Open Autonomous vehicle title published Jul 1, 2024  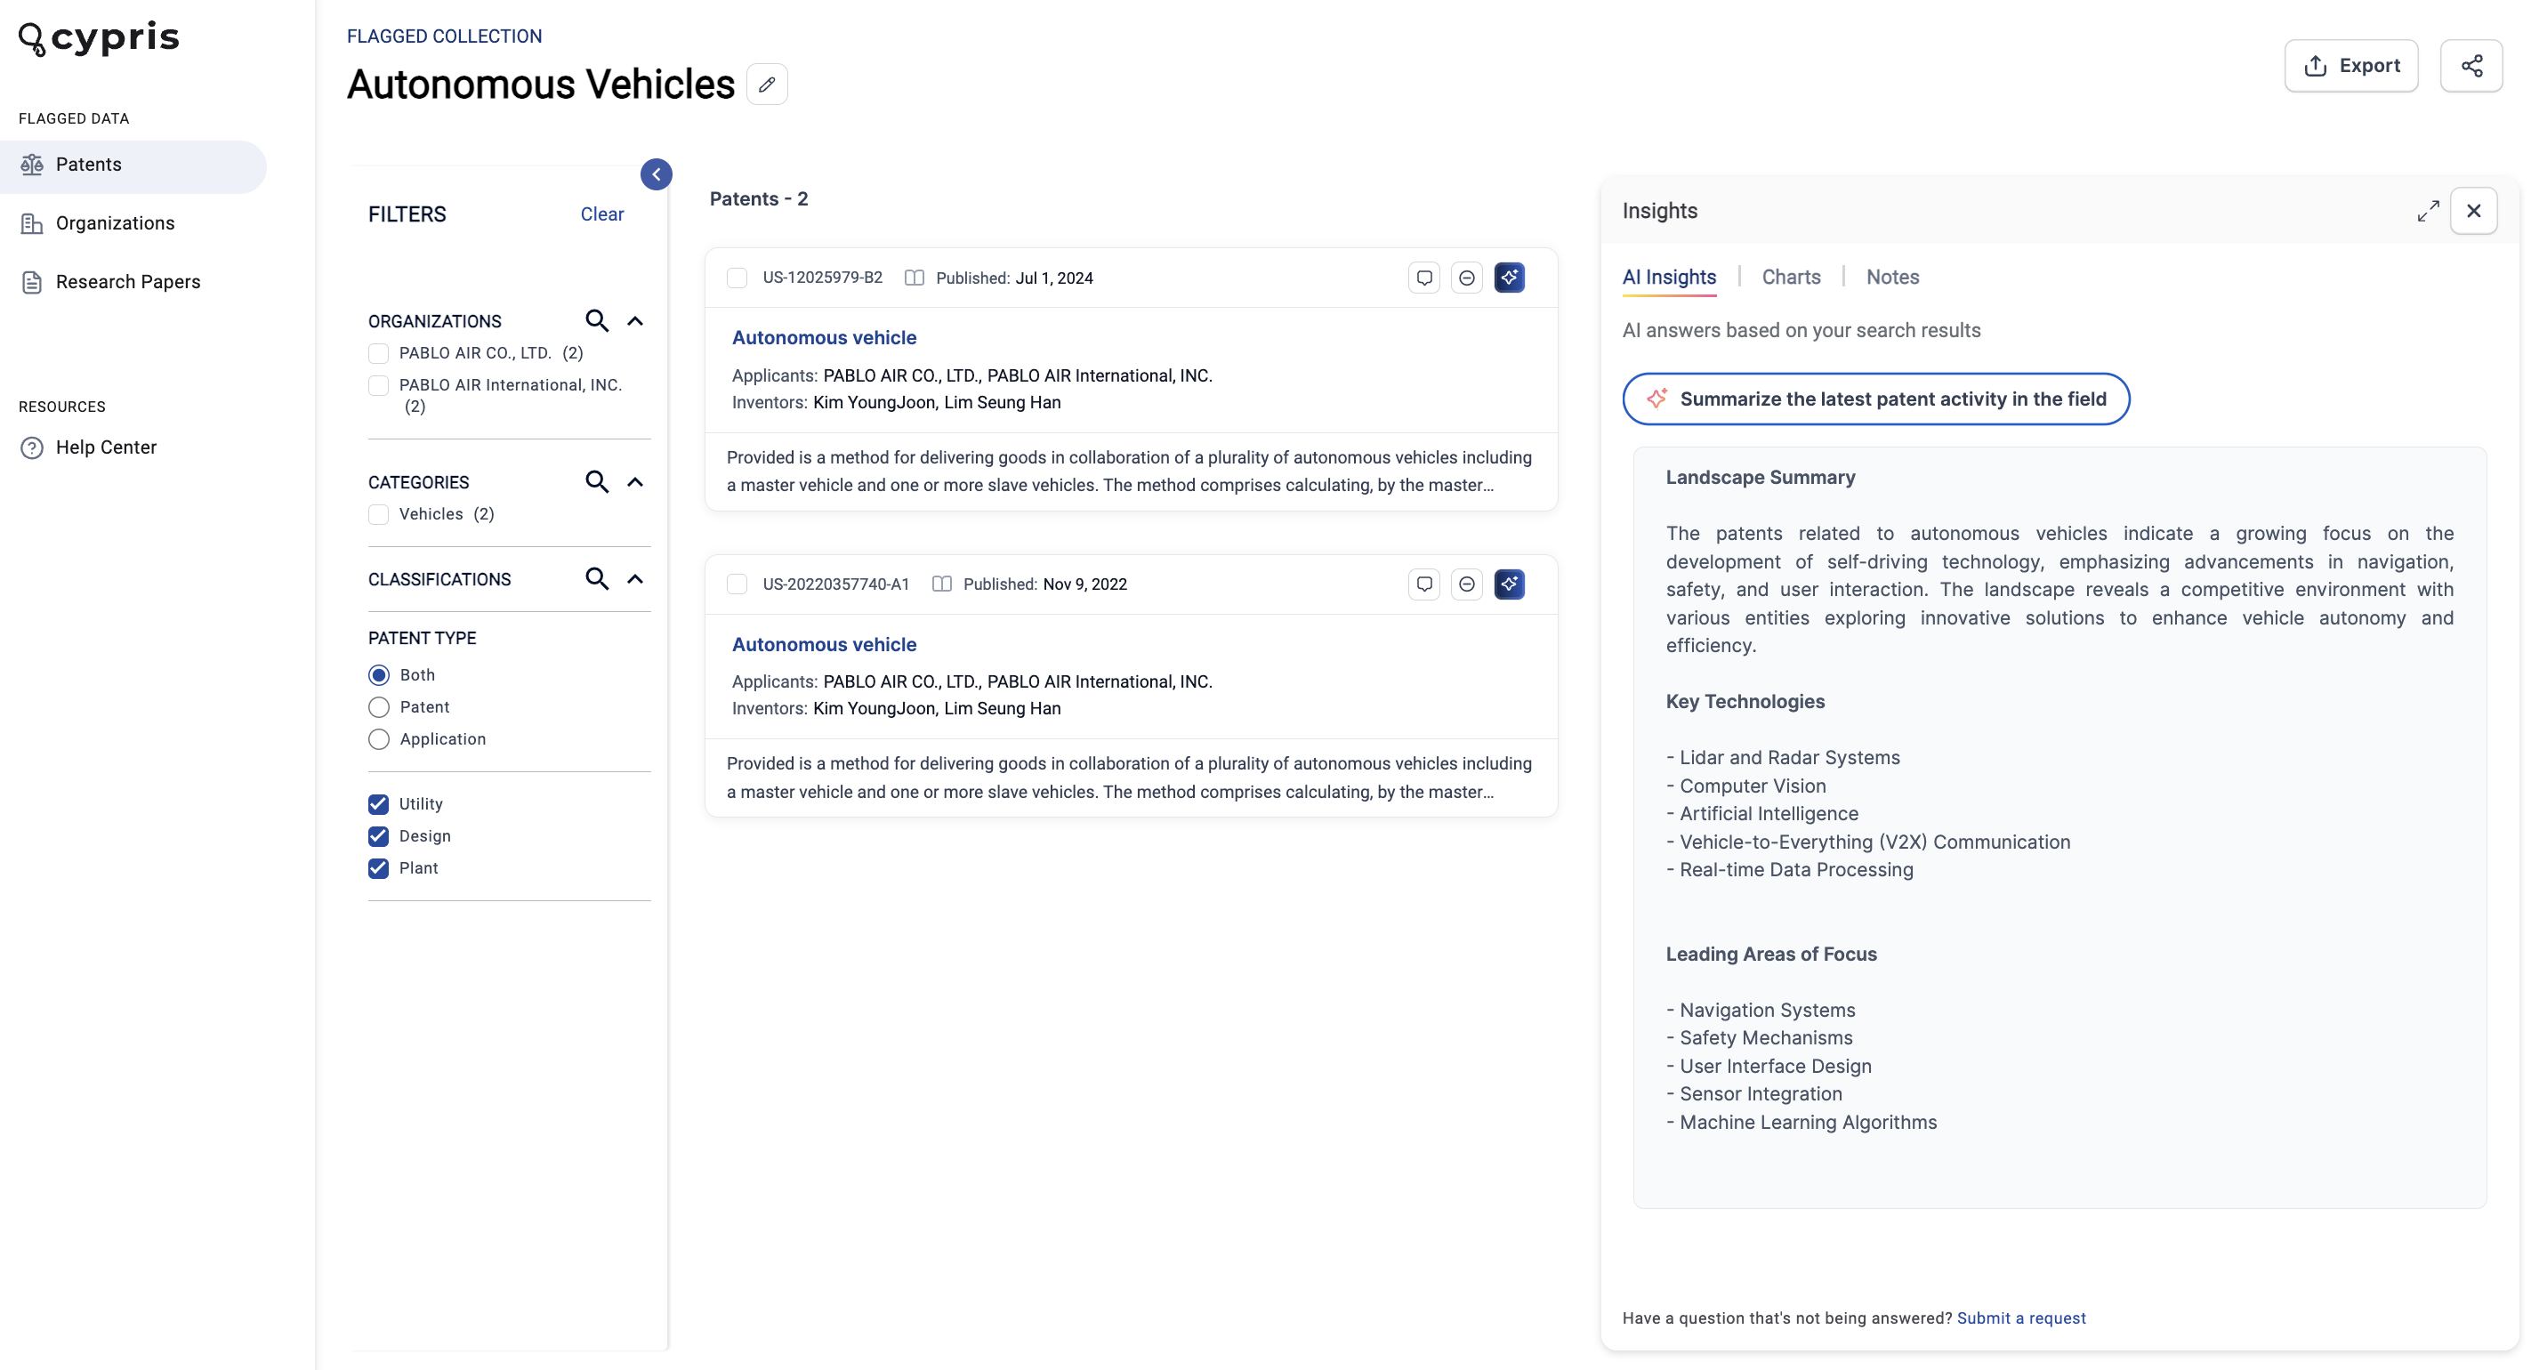(x=824, y=338)
